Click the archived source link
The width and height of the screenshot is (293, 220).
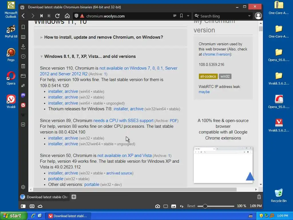(x=119, y=173)
